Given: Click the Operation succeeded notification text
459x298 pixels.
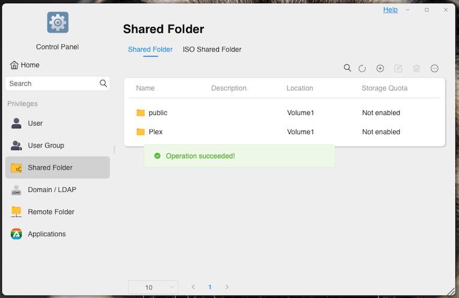Looking at the screenshot, I should pos(200,156).
